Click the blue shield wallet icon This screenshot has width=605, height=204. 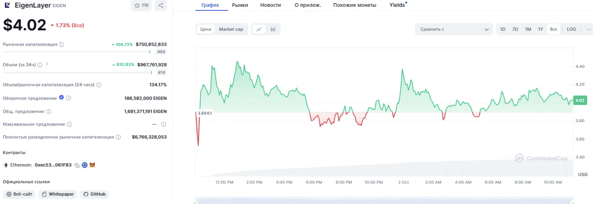(85, 165)
